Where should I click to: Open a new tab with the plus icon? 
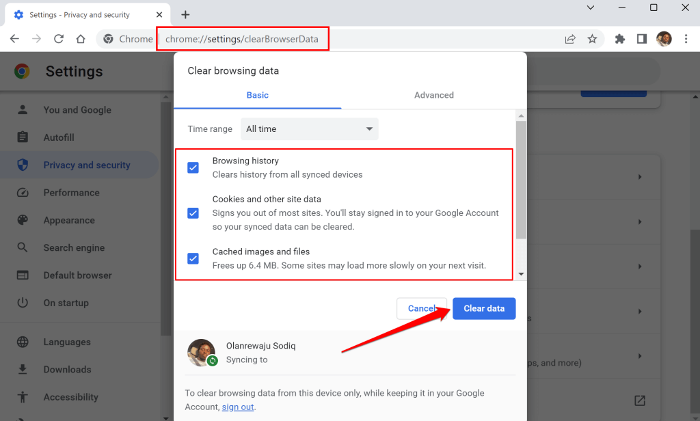(x=185, y=14)
